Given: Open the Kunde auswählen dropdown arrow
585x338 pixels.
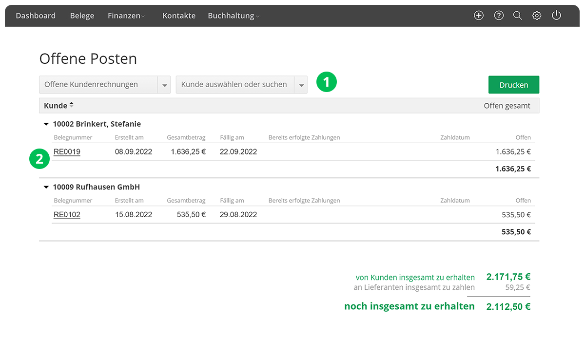Looking at the screenshot, I should click(x=301, y=85).
